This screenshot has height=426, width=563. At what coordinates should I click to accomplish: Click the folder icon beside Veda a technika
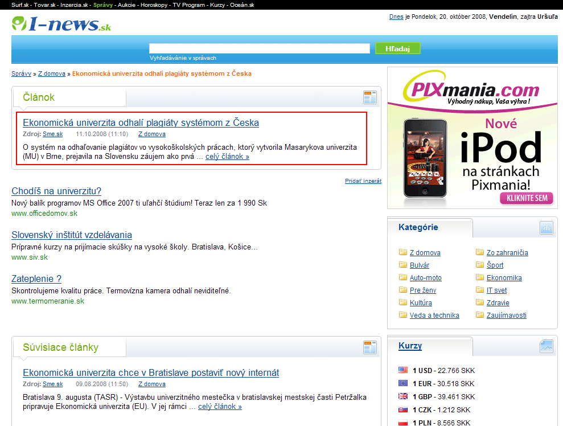pyautogui.click(x=403, y=315)
